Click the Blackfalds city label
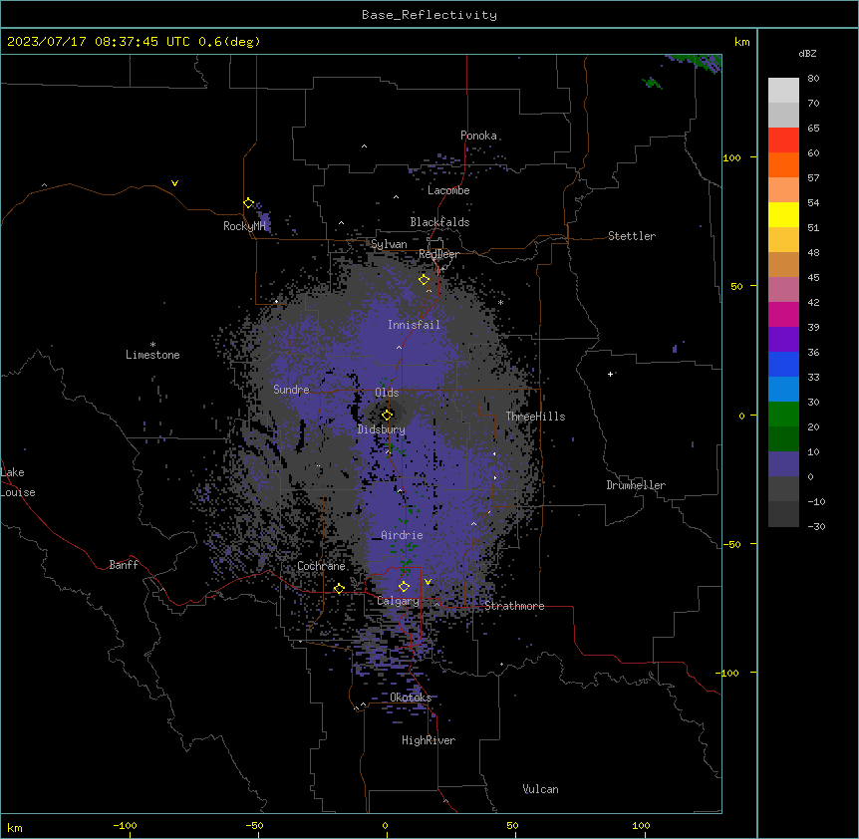Viewport: 859px width, 839px height. point(439,222)
